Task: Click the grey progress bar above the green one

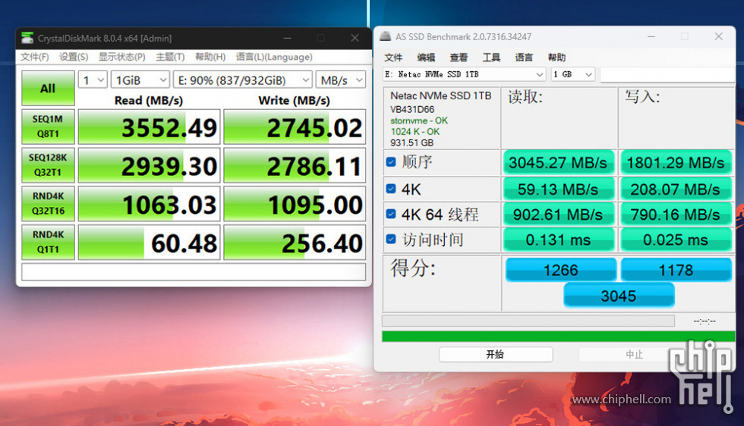Action: [x=528, y=321]
